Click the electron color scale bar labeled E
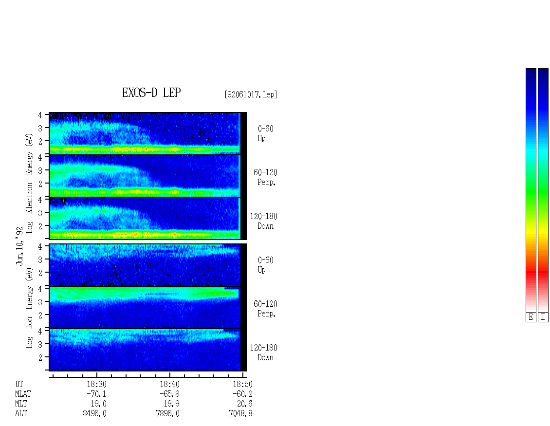Image resolution: width=550 pixels, height=426 pixels. [x=531, y=189]
